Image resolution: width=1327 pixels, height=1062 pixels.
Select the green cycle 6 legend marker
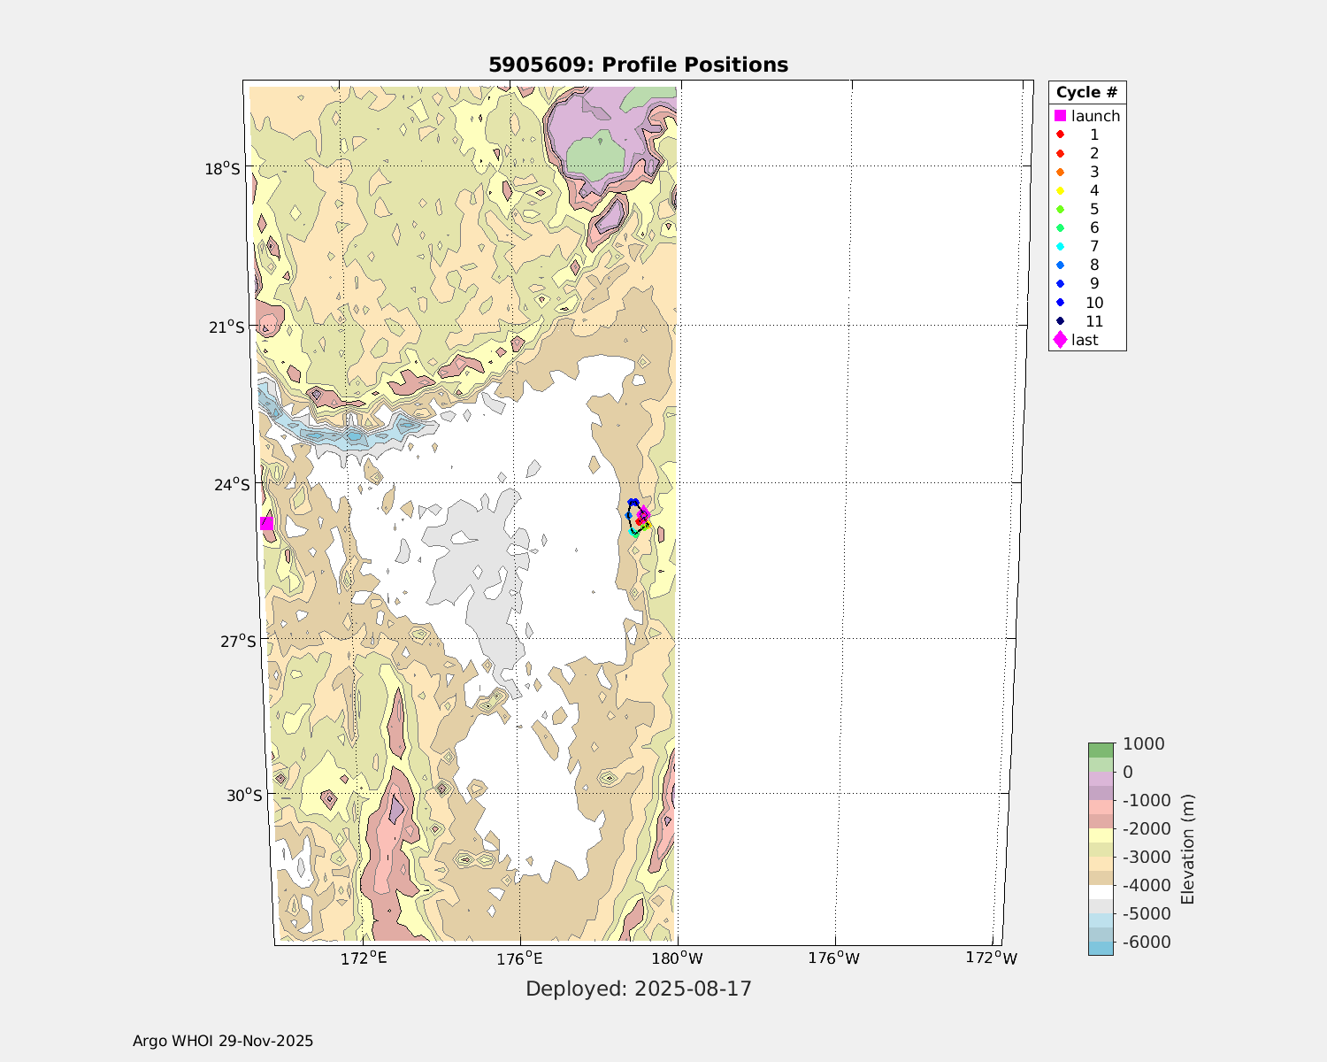(1060, 228)
